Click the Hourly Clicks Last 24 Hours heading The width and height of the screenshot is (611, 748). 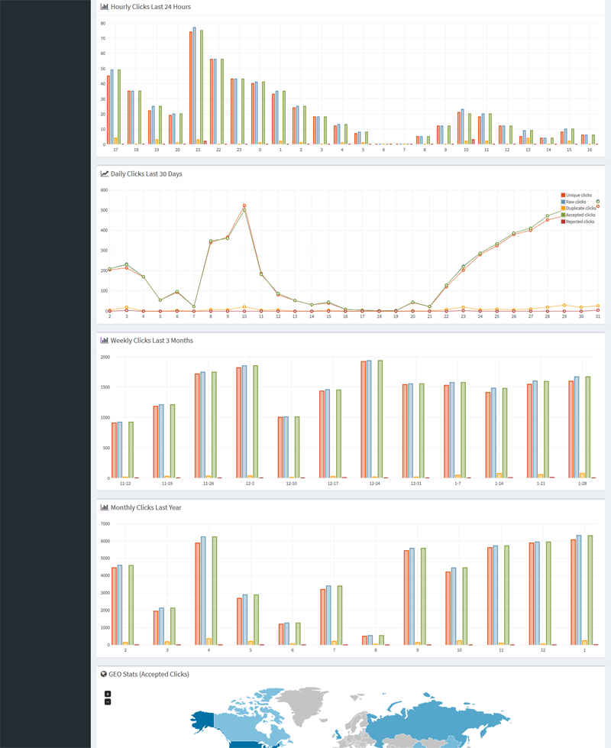[x=150, y=7]
